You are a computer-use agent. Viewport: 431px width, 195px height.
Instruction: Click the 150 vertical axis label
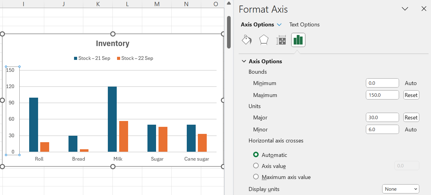pyautogui.click(x=10, y=70)
